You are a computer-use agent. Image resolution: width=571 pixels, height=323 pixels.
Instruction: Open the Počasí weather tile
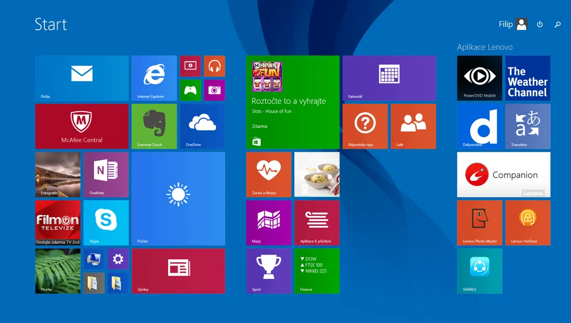click(179, 199)
